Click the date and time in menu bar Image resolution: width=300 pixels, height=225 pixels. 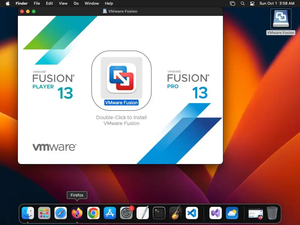(277, 4)
